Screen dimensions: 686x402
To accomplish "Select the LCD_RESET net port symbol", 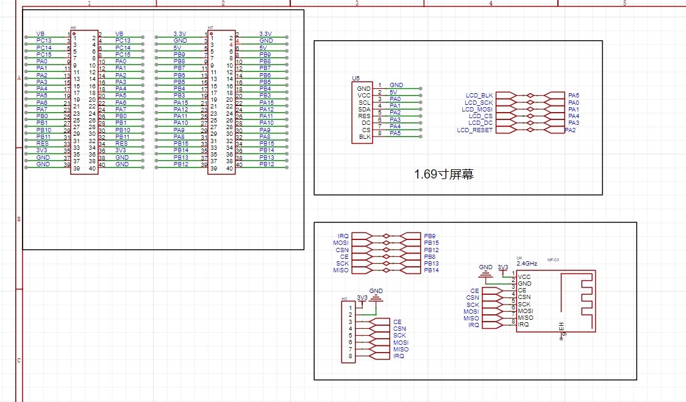I will (506, 130).
